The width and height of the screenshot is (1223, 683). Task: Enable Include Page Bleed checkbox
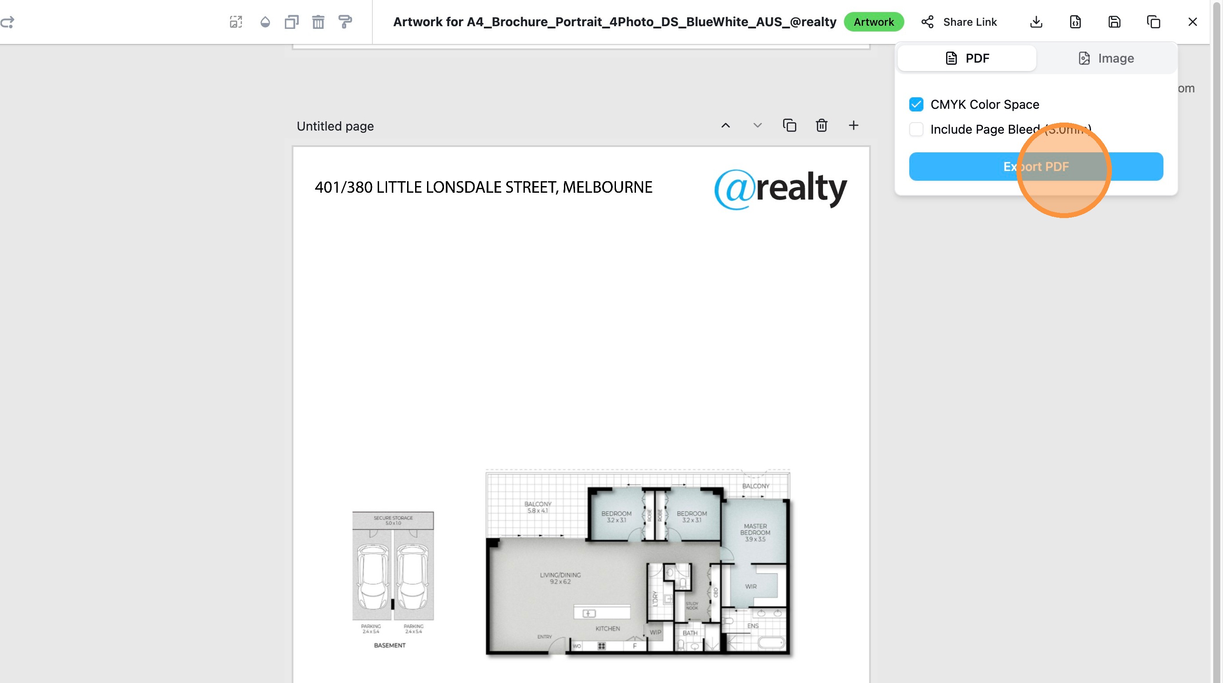coord(916,129)
